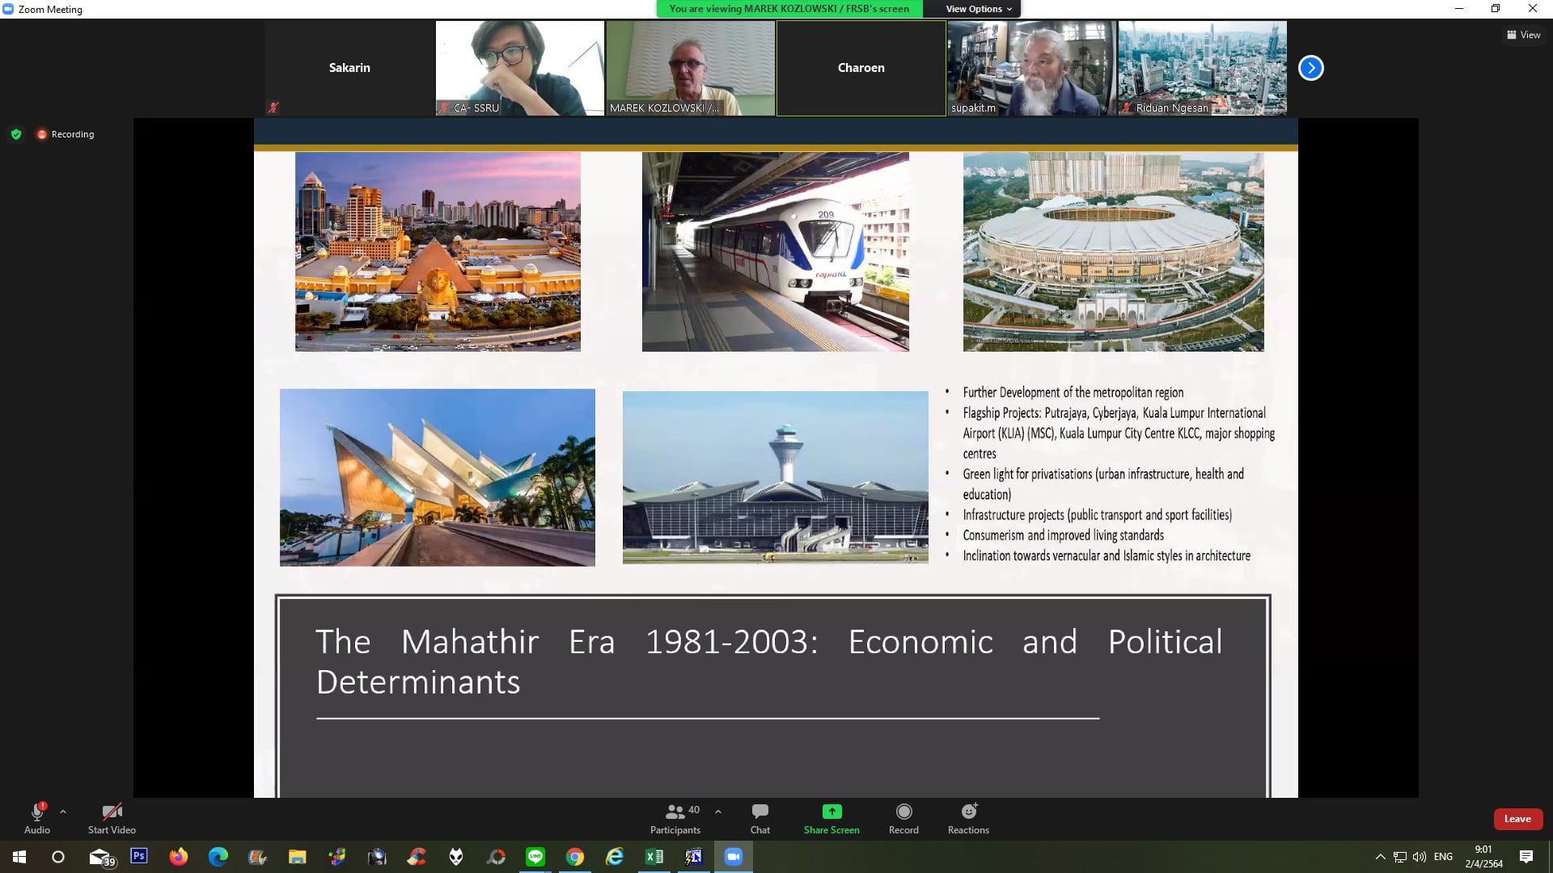Click the Record icon
This screenshot has height=873, width=1553.
coord(903,812)
